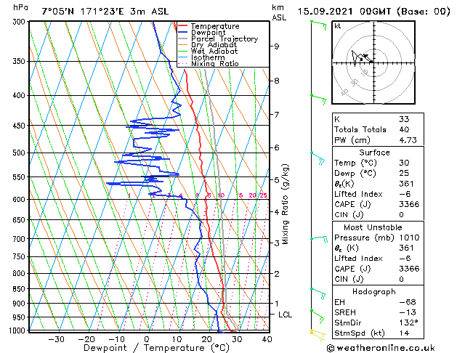Image resolution: width=457 pixels, height=353 pixels.
Task: Click the 500 hPa pressure label
Action: coord(20,153)
